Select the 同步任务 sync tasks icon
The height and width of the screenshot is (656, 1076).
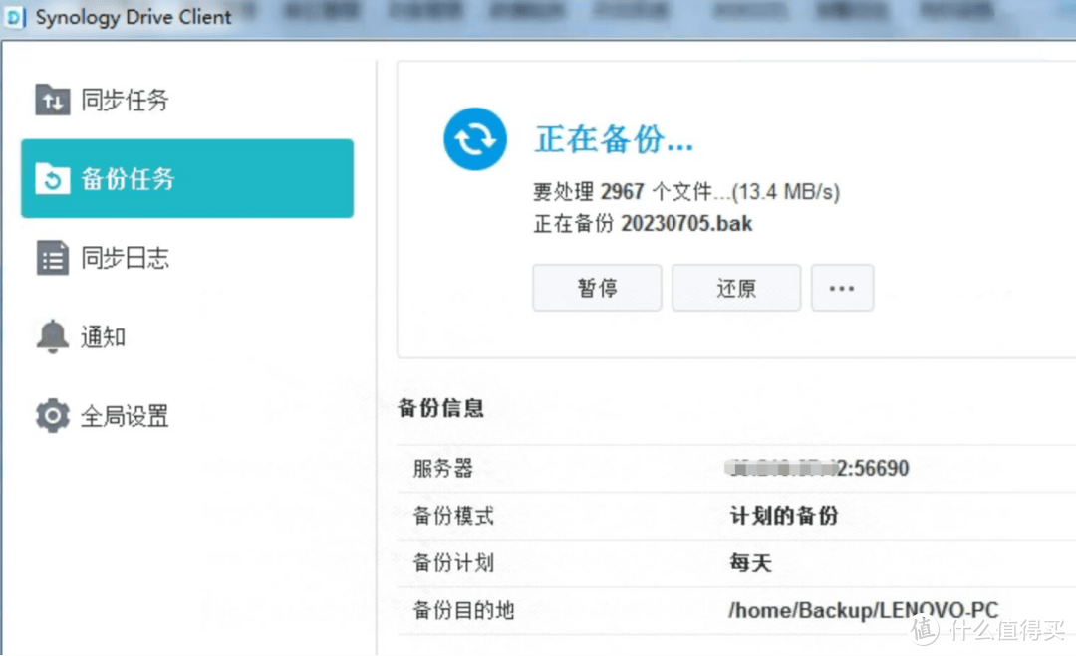[x=50, y=99]
